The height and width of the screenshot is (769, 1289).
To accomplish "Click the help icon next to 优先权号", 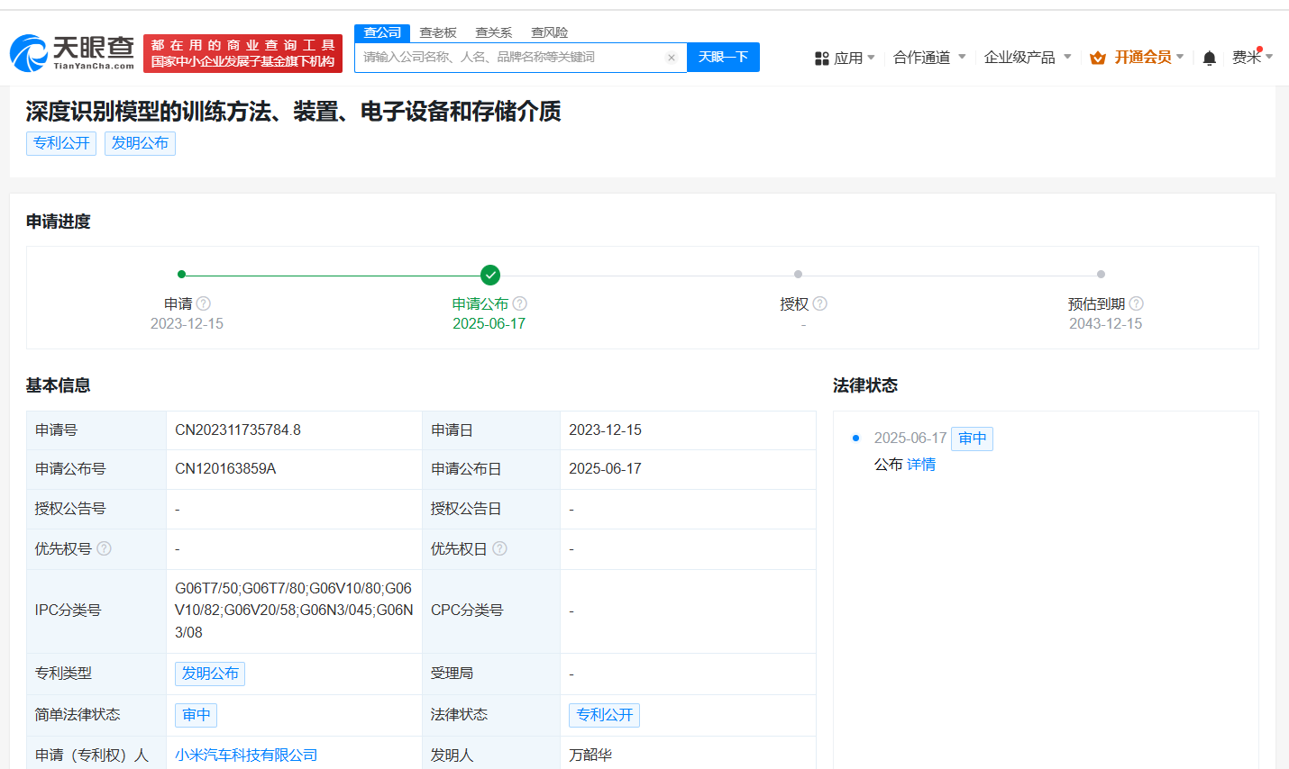I will 105,548.
